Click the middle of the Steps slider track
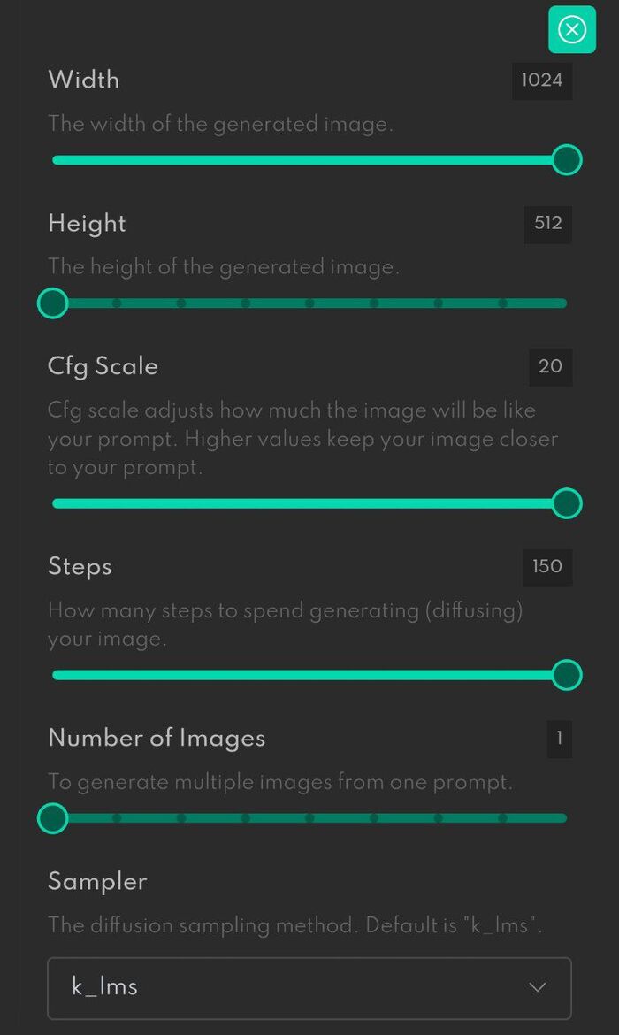 (309, 675)
